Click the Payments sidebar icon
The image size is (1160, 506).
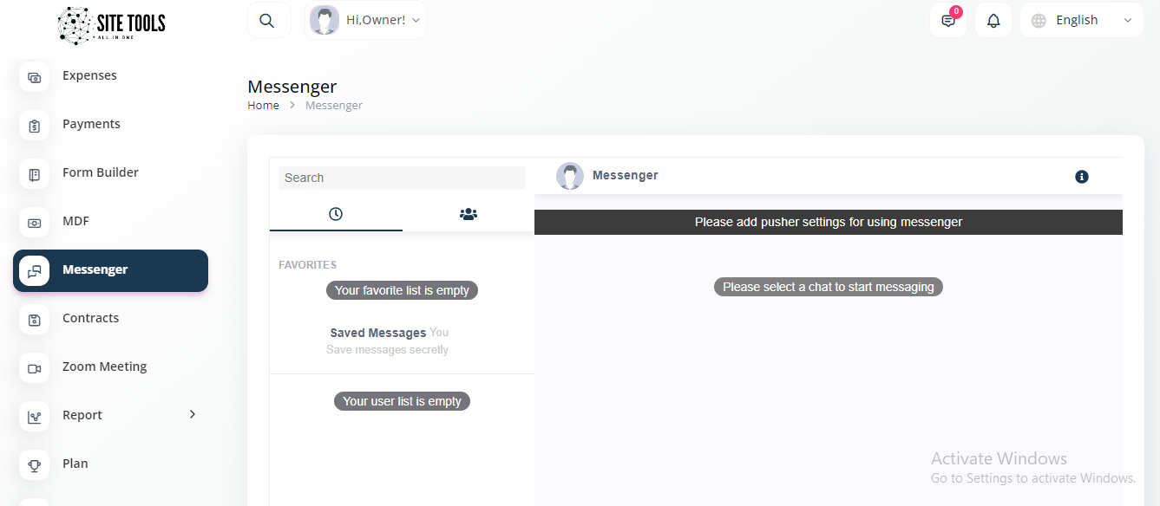tap(35, 126)
